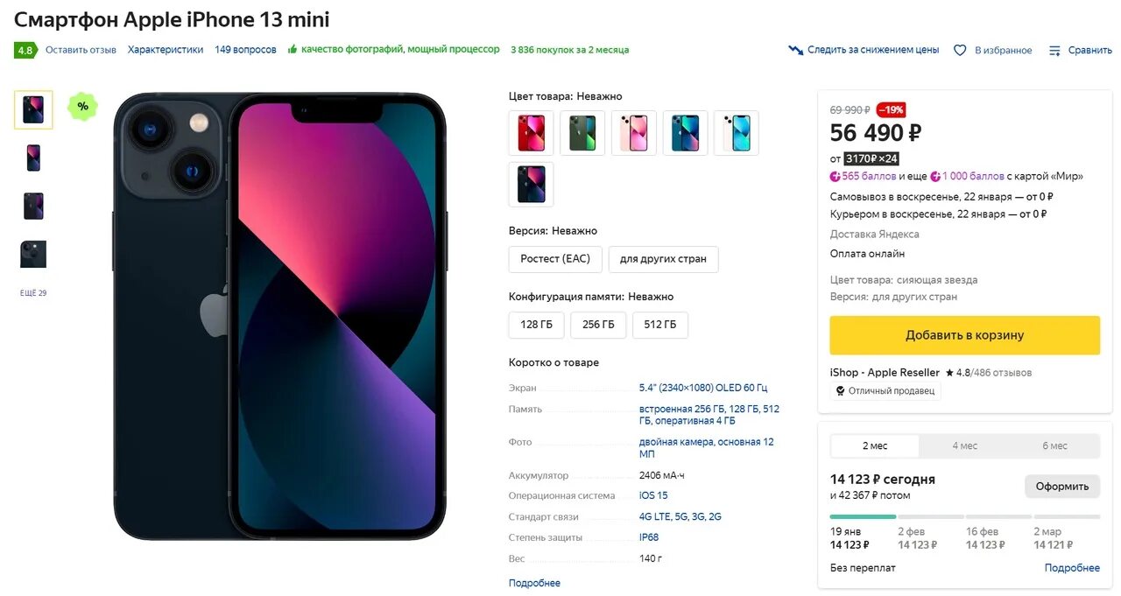Select the Ростест (ЕАС) version option

[555, 259]
